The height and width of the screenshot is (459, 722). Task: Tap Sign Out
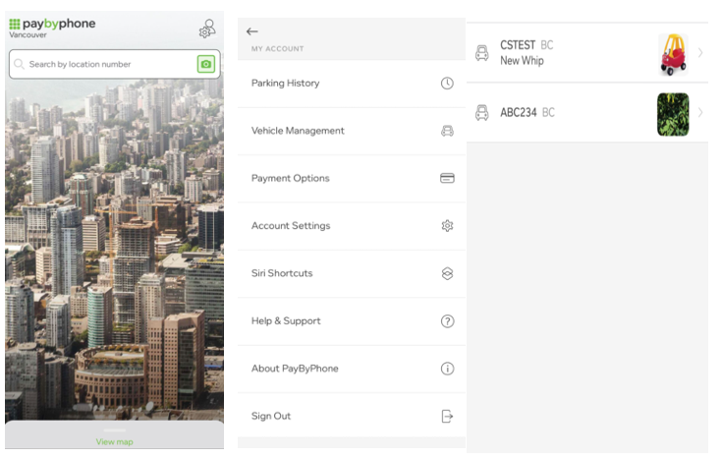(x=352, y=416)
